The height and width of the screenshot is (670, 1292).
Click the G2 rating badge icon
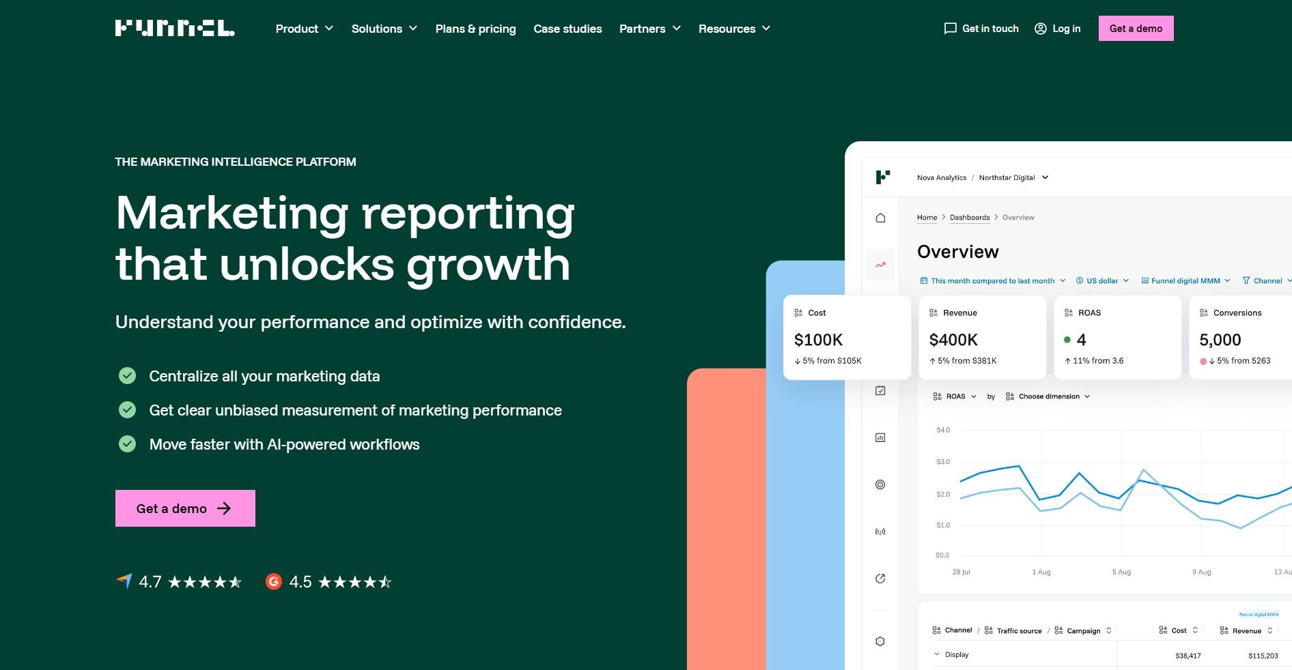click(x=273, y=581)
